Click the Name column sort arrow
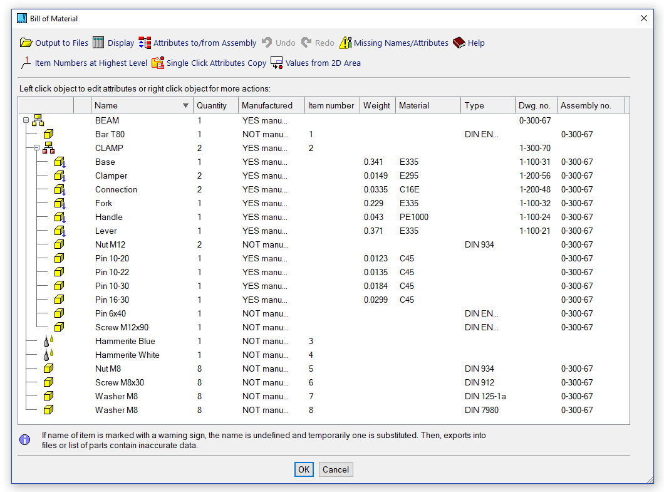 (185, 105)
